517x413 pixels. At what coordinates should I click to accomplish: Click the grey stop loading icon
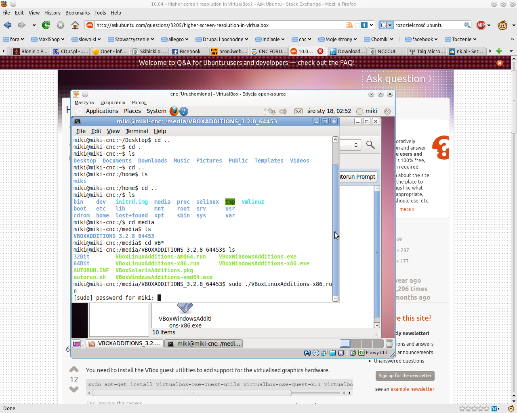[61, 25]
